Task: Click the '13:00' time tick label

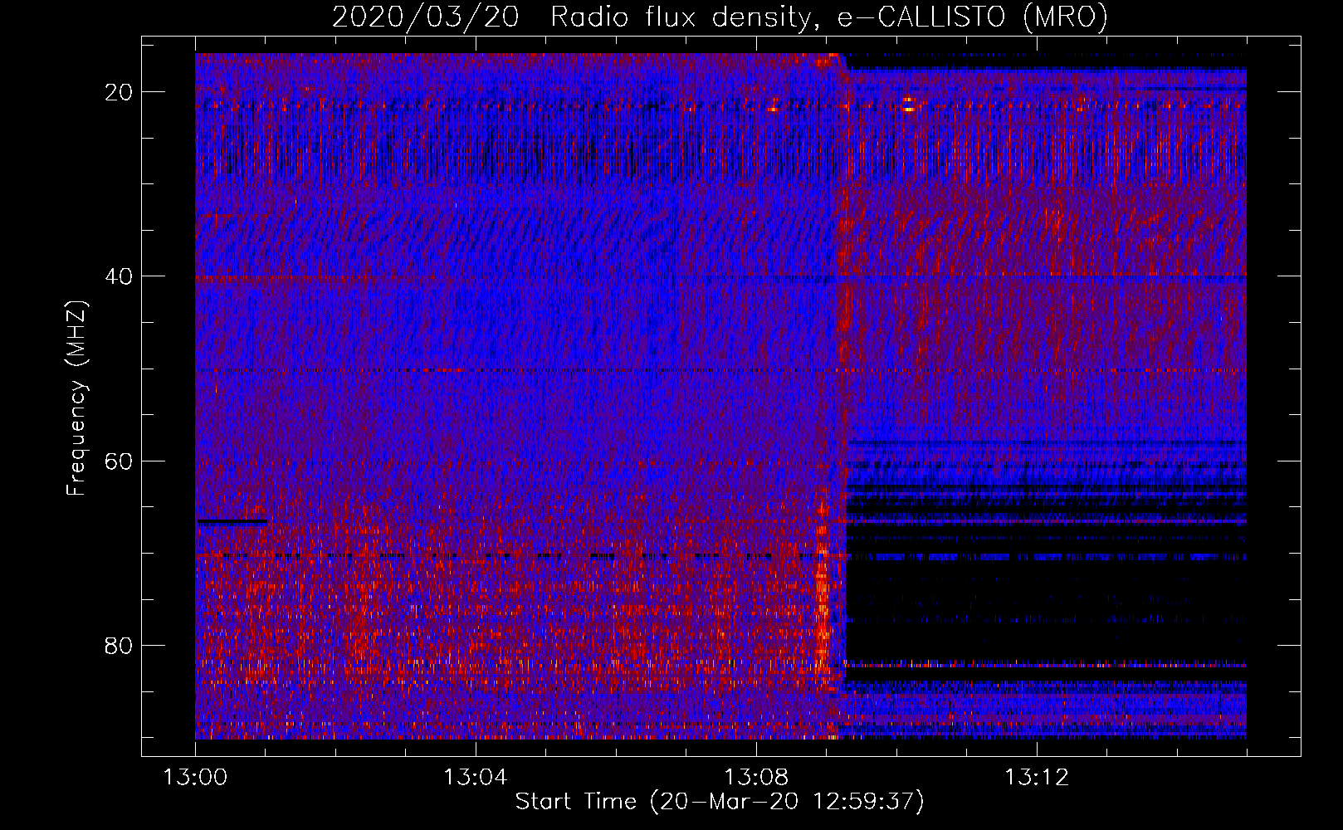Action: tap(195, 778)
